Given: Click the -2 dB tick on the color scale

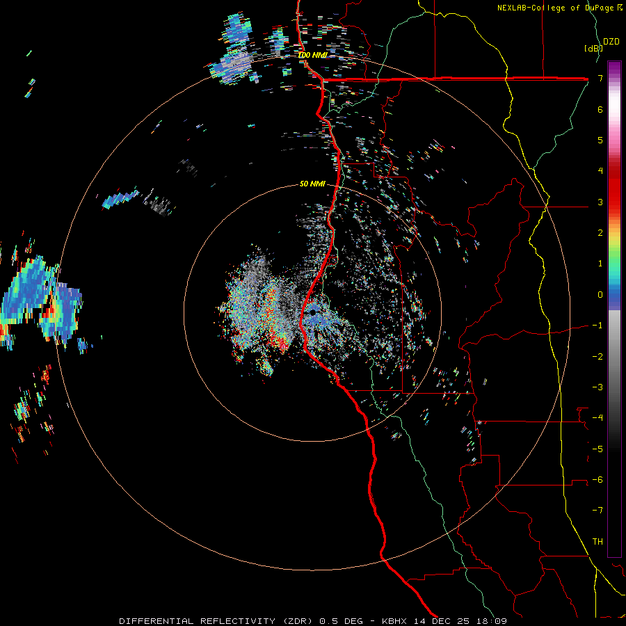Looking at the screenshot, I should (x=597, y=357).
